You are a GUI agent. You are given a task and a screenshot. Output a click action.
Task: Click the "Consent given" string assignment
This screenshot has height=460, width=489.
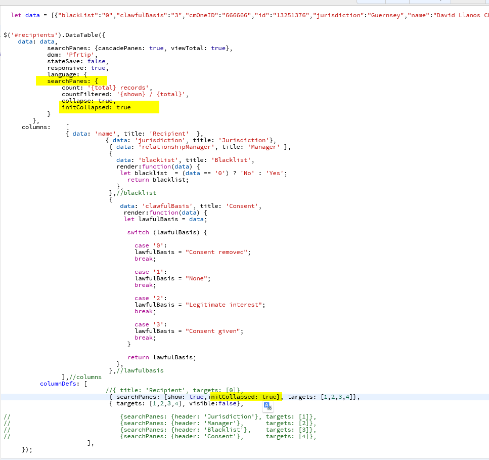189,331
